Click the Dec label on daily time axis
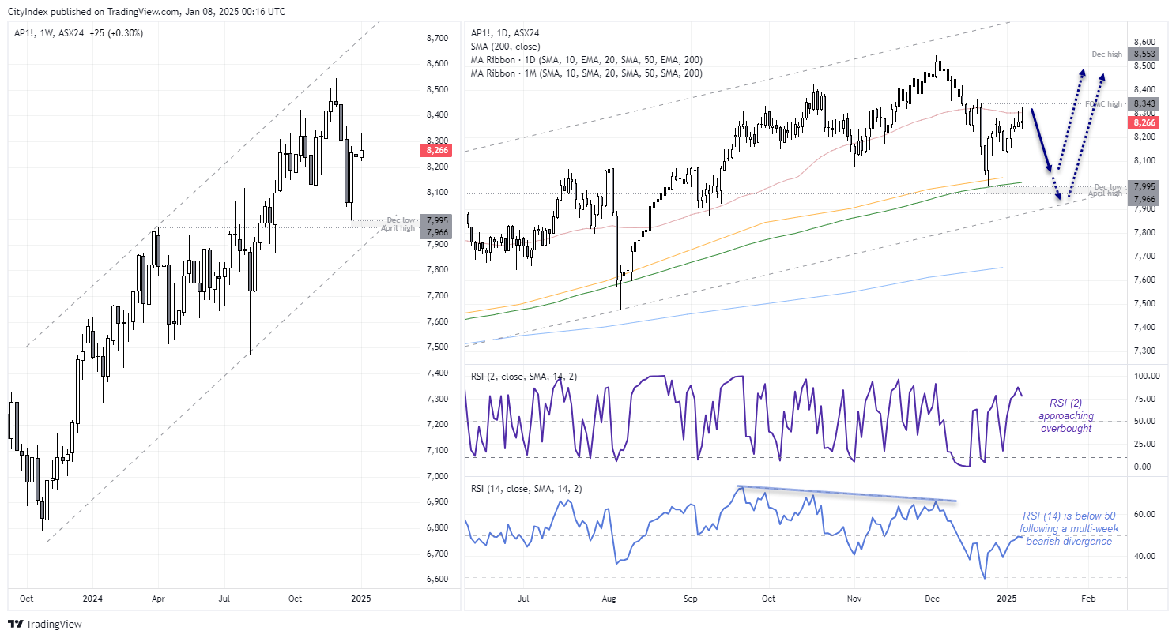This screenshot has height=638, width=1176. 932,599
